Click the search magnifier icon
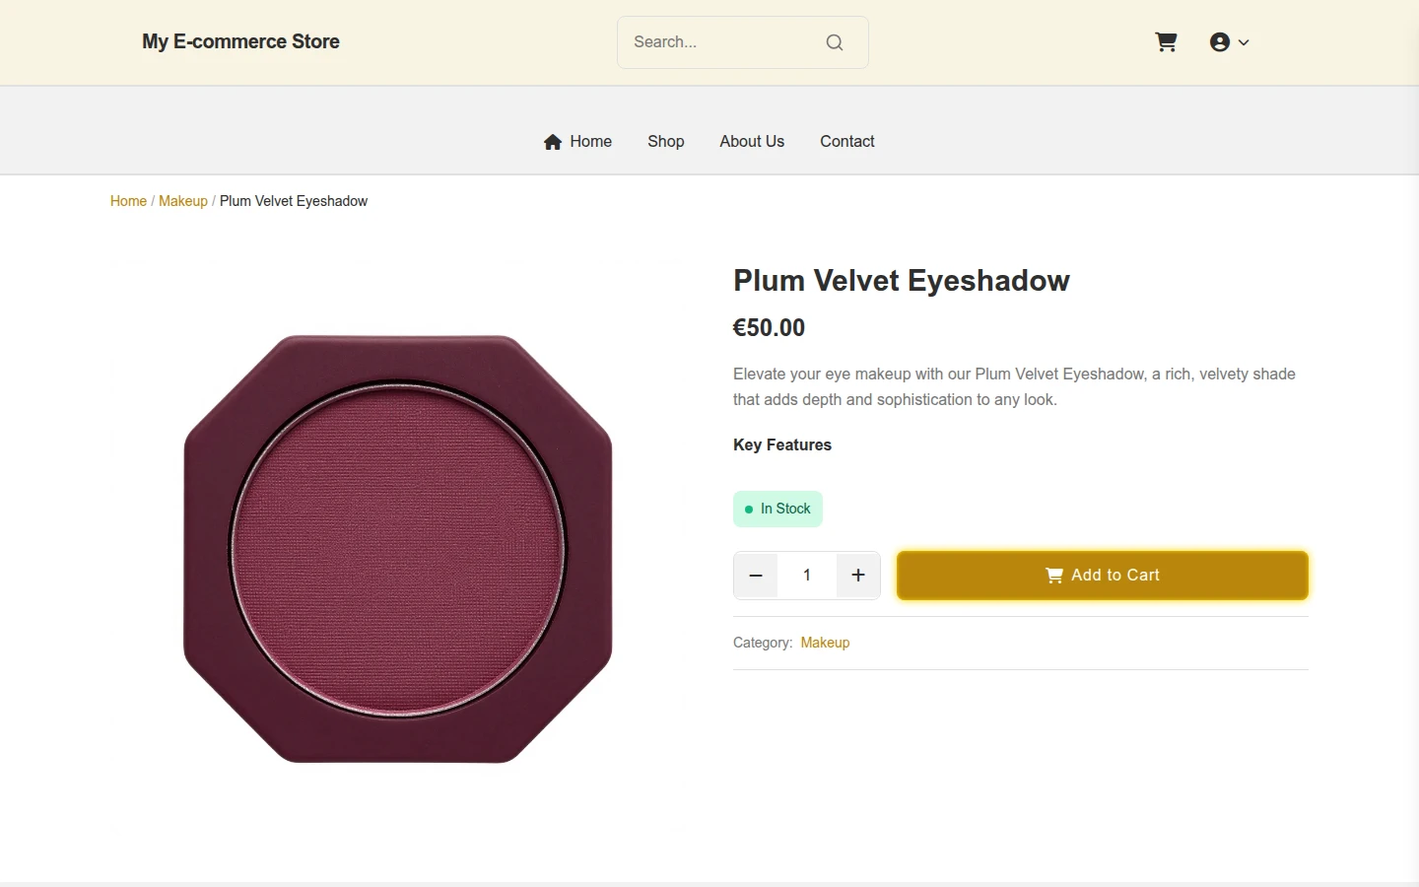 click(x=835, y=42)
